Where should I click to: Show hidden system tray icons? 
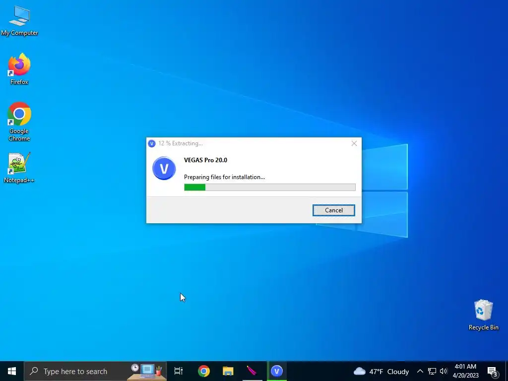[420, 371]
